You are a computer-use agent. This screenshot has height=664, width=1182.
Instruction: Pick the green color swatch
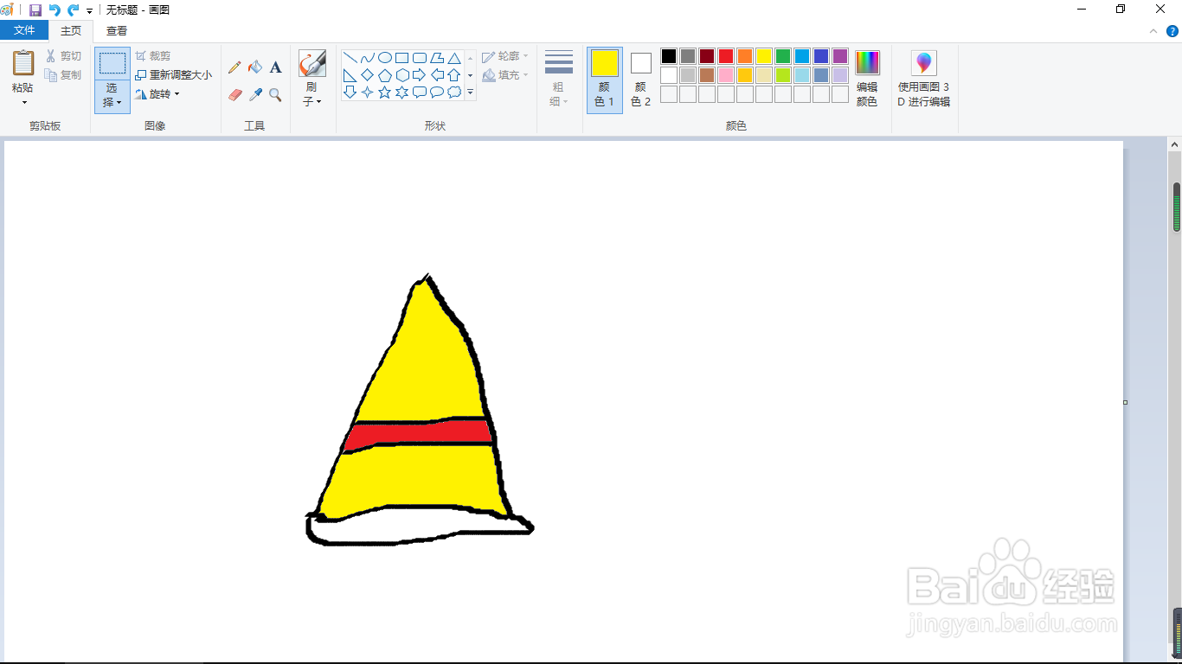tap(783, 56)
